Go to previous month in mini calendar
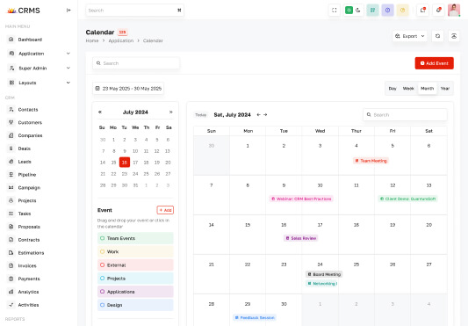 (x=100, y=112)
